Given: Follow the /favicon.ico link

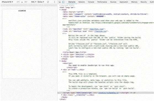Looking at the screenshot, I should [x=100, y=31].
